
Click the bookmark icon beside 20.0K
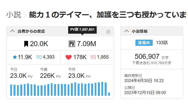pyautogui.click(x=26, y=44)
